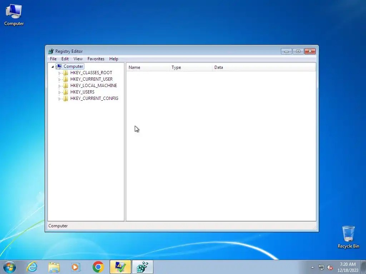This screenshot has height=274, width=366.
Task: Click the HKEY_CLASSES_ROOT folder icon
Action: (x=66, y=73)
